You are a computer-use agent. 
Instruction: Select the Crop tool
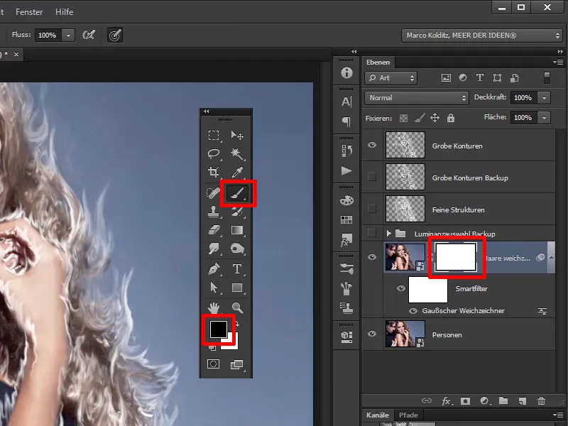point(214,172)
